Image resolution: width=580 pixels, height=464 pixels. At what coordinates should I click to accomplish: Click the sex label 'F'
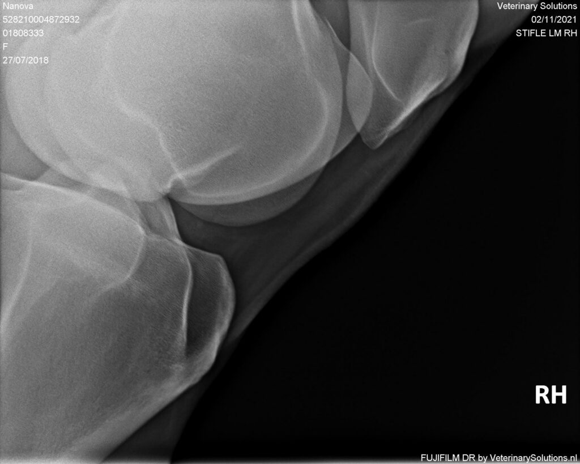coord(5,46)
